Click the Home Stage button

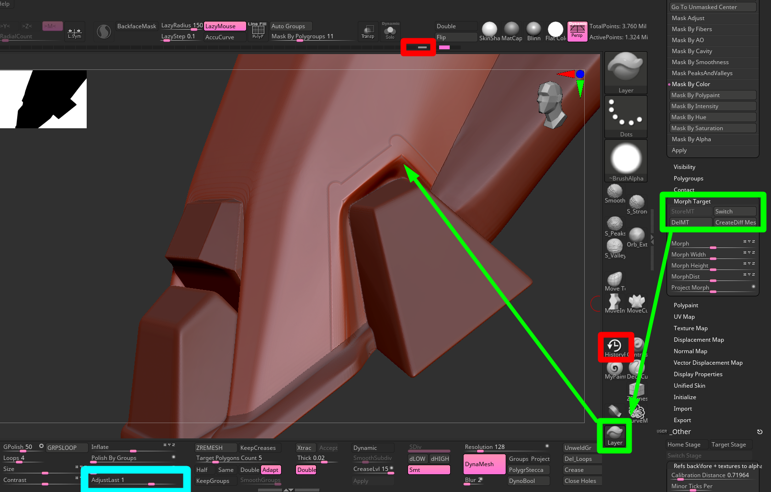pyautogui.click(x=688, y=445)
